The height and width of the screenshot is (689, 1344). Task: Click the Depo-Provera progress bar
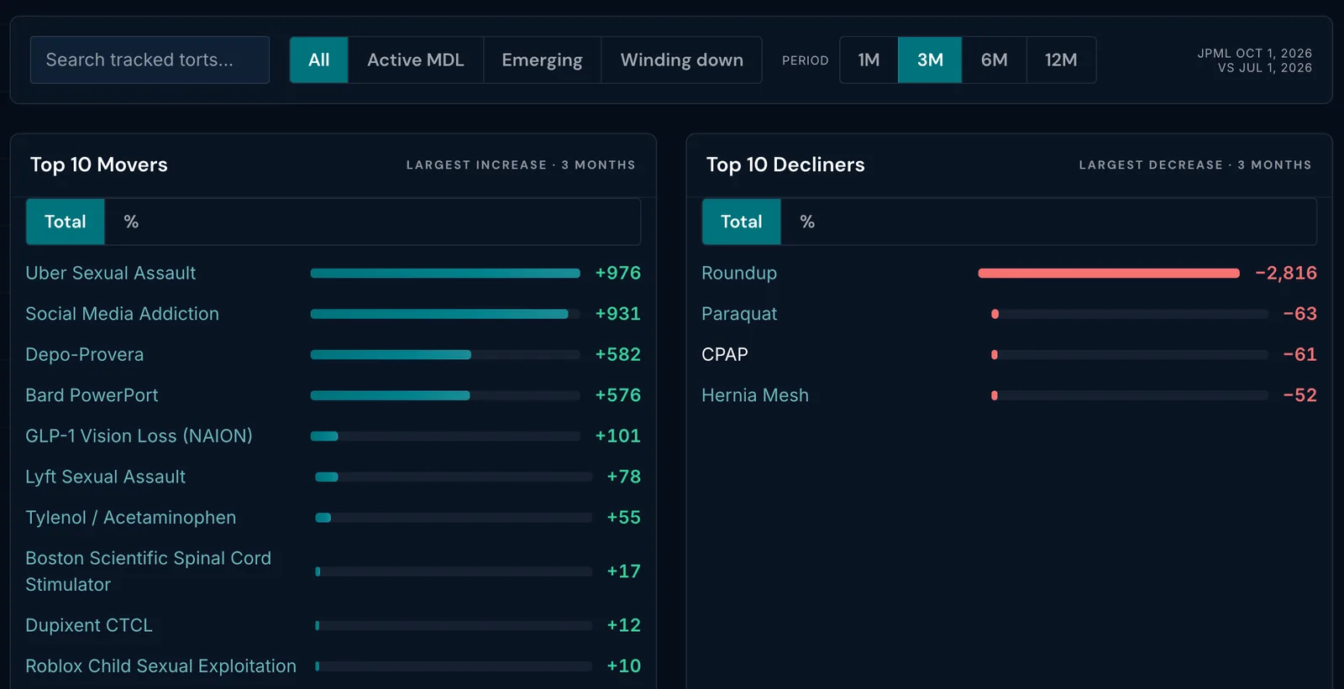click(x=445, y=354)
